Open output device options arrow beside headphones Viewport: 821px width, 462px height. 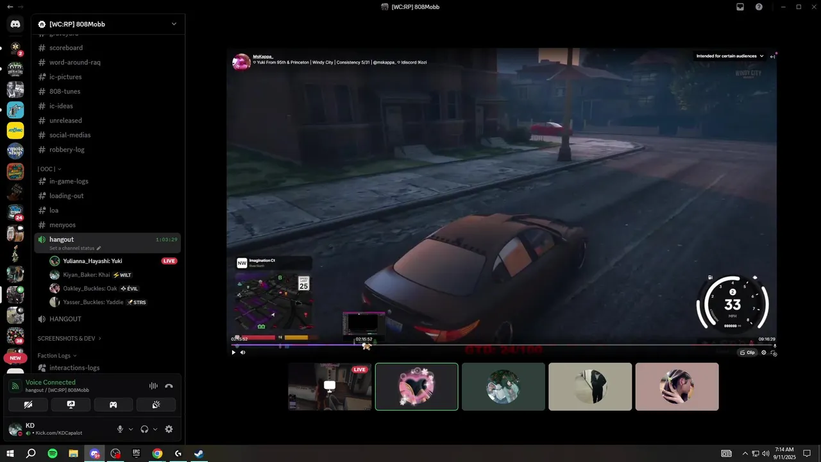pyautogui.click(x=155, y=429)
